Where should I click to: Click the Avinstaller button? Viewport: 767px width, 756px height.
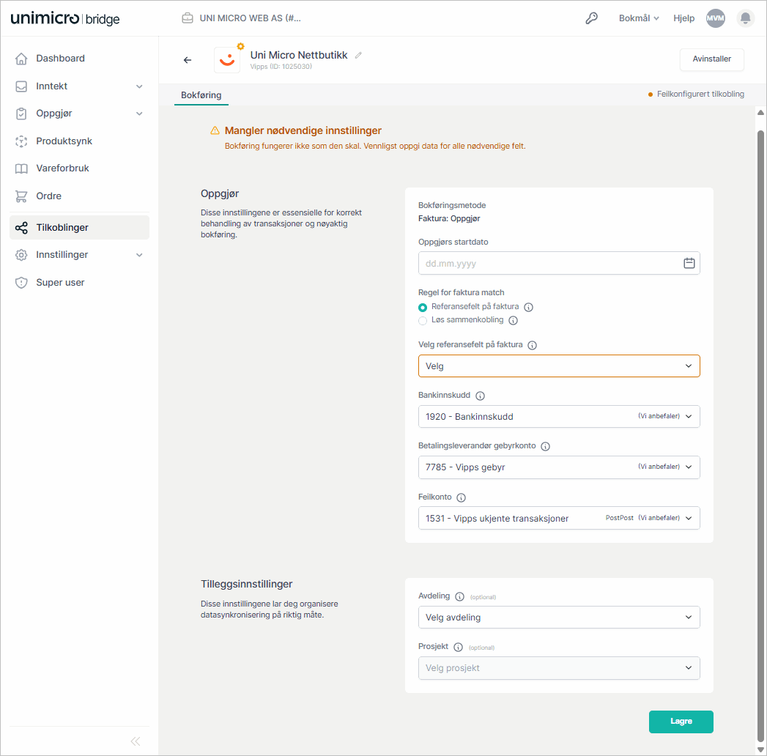(712, 59)
